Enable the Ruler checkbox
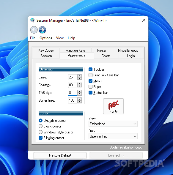Screen dimensions: 173x175 pos(90,87)
